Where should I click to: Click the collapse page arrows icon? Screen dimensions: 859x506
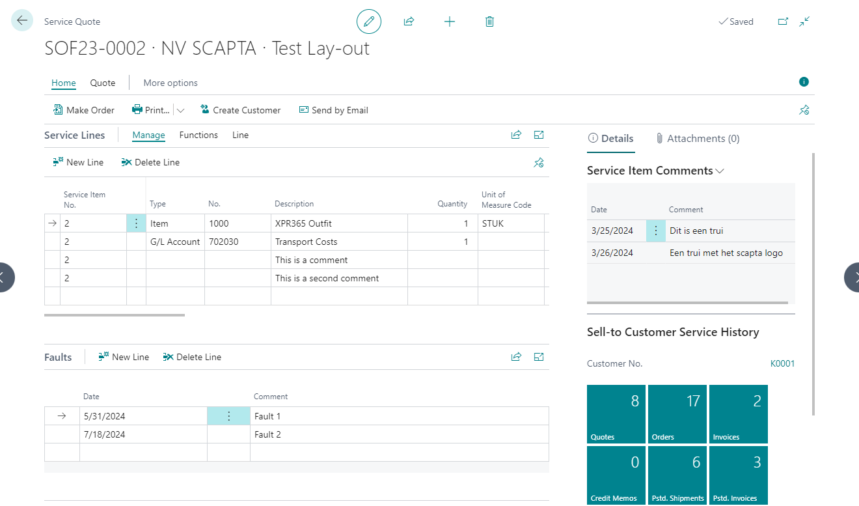(x=804, y=21)
